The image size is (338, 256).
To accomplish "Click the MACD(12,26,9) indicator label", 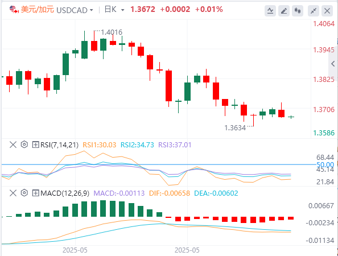I will (x=65, y=193).
